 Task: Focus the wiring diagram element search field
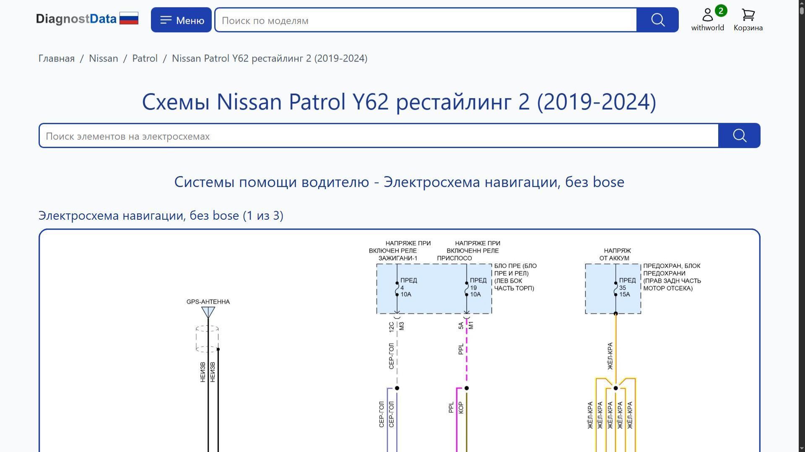(x=379, y=136)
